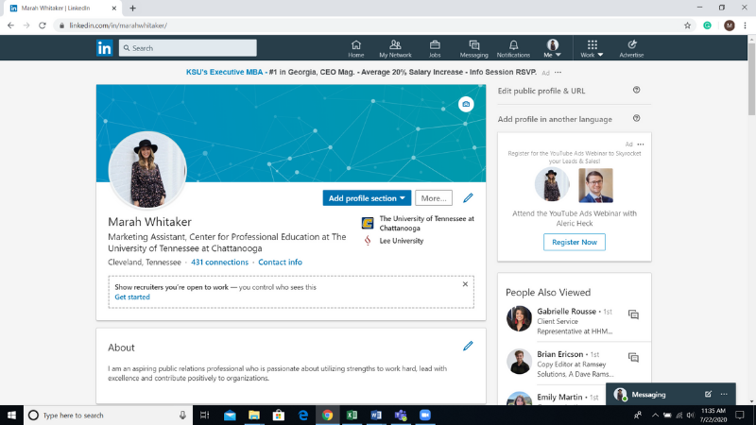This screenshot has height=425, width=756.
Task: Go to Home in LinkedIn navigation
Action: click(356, 49)
